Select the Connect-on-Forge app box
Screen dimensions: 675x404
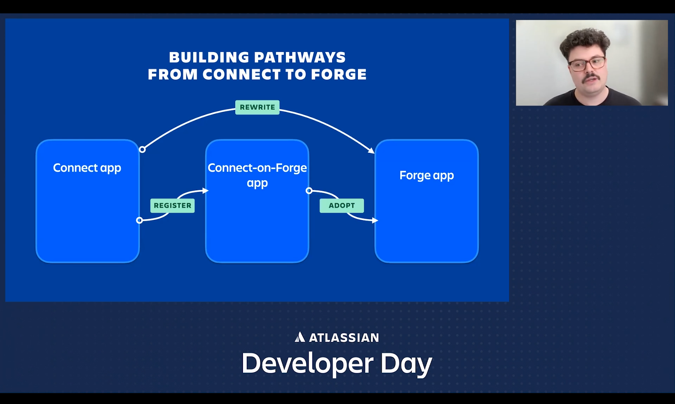point(257,201)
